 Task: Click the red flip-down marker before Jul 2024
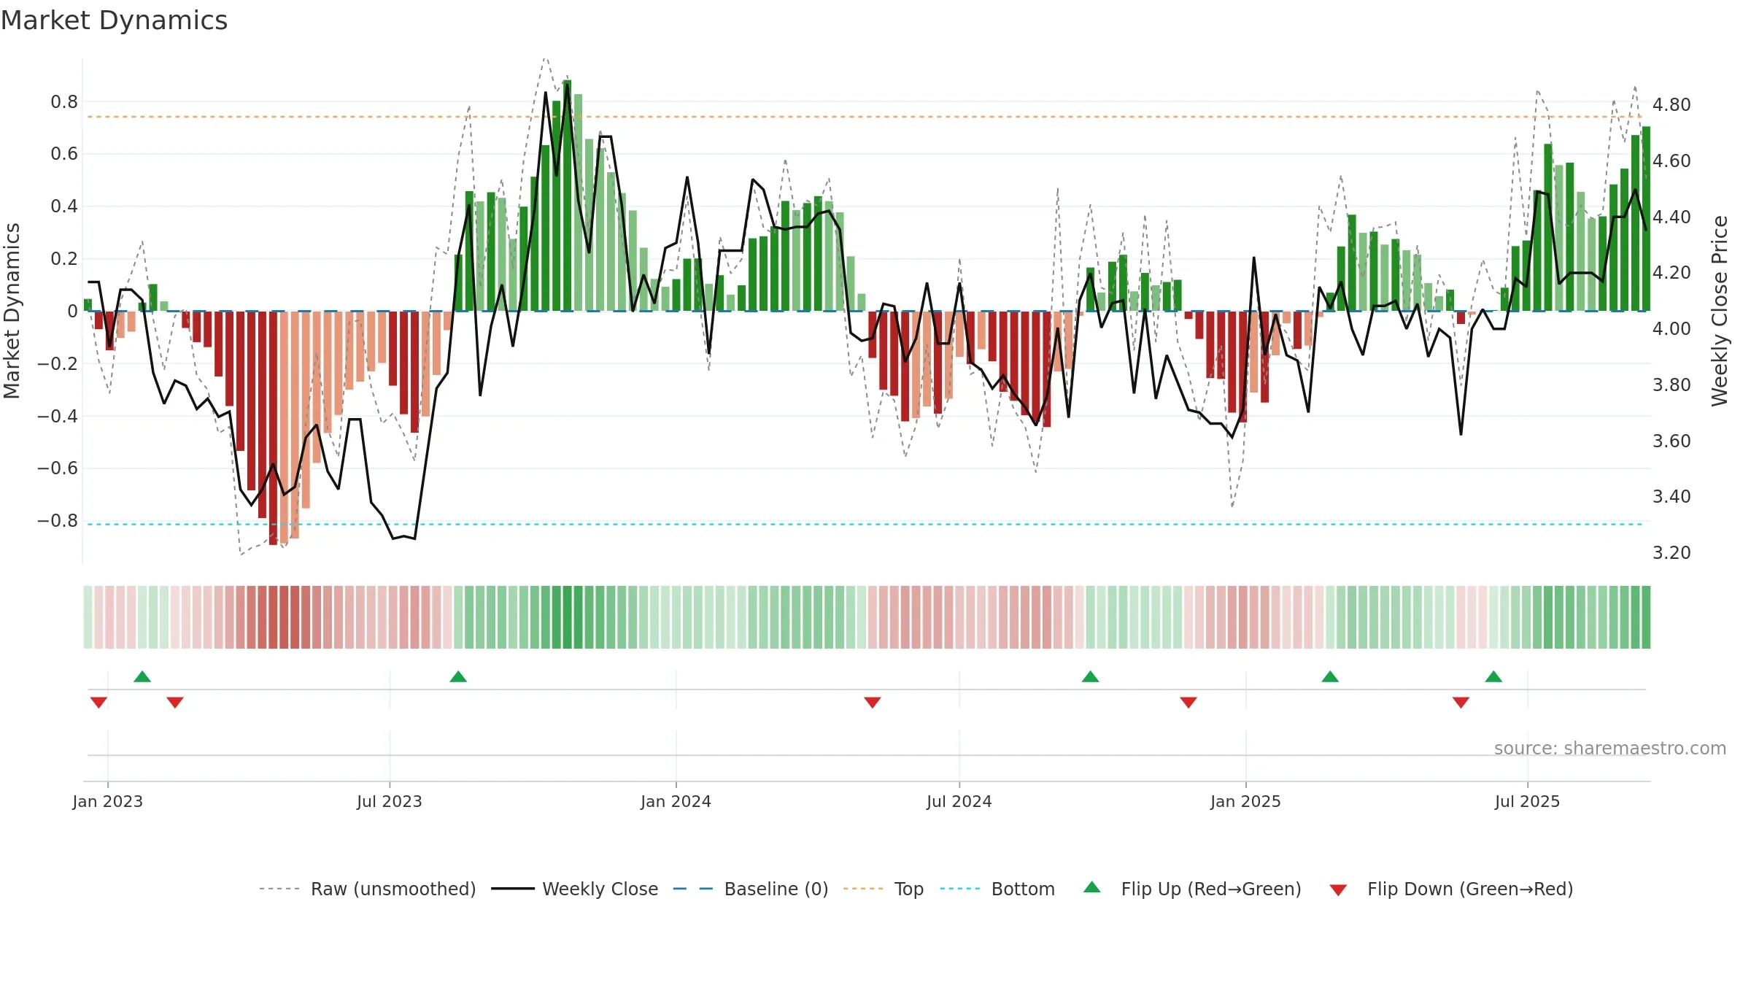(x=873, y=703)
